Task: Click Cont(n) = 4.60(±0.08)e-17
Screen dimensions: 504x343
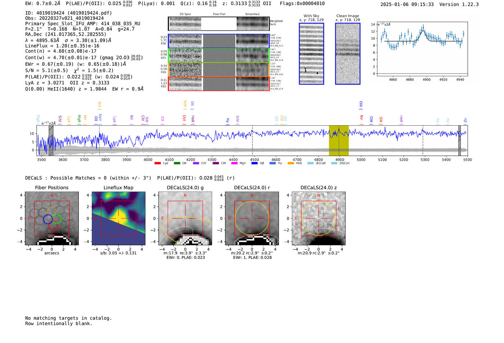Action: point(61,51)
